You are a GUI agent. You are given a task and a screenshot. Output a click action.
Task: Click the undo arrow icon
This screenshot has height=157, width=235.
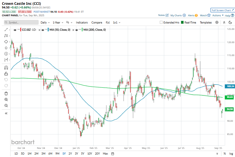[x=6, y=80]
